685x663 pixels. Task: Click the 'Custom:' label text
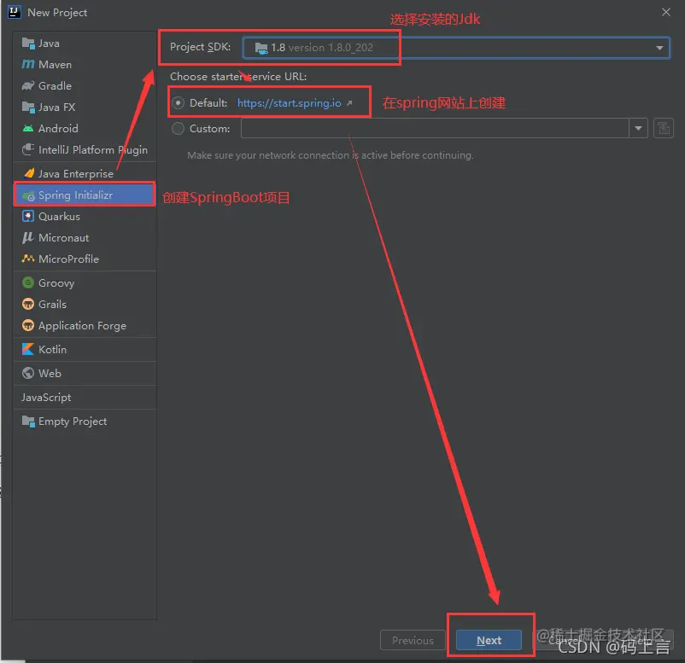click(x=210, y=129)
